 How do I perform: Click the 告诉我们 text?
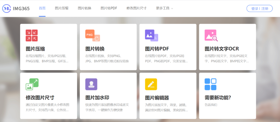pos(211,105)
